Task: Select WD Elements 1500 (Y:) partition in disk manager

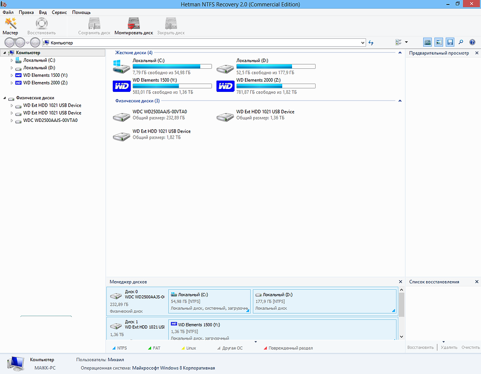Action: [282, 330]
